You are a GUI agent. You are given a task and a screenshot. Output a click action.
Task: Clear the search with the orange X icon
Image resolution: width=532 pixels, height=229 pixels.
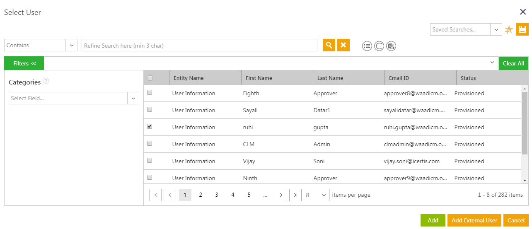[343, 45]
